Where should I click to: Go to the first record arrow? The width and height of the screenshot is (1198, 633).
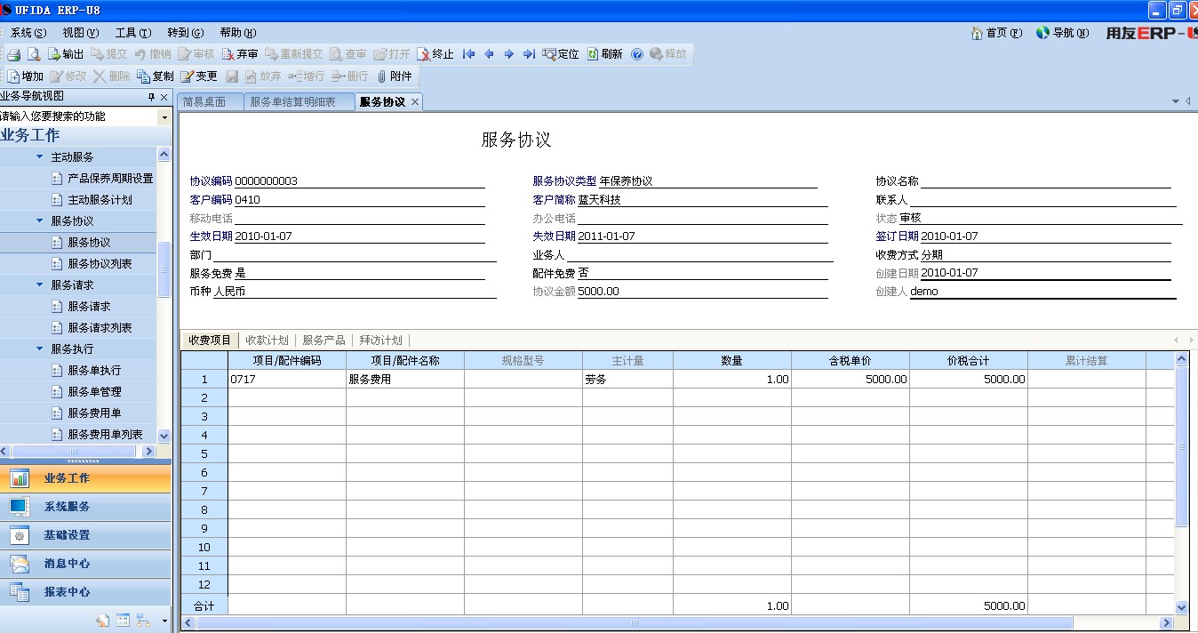469,54
